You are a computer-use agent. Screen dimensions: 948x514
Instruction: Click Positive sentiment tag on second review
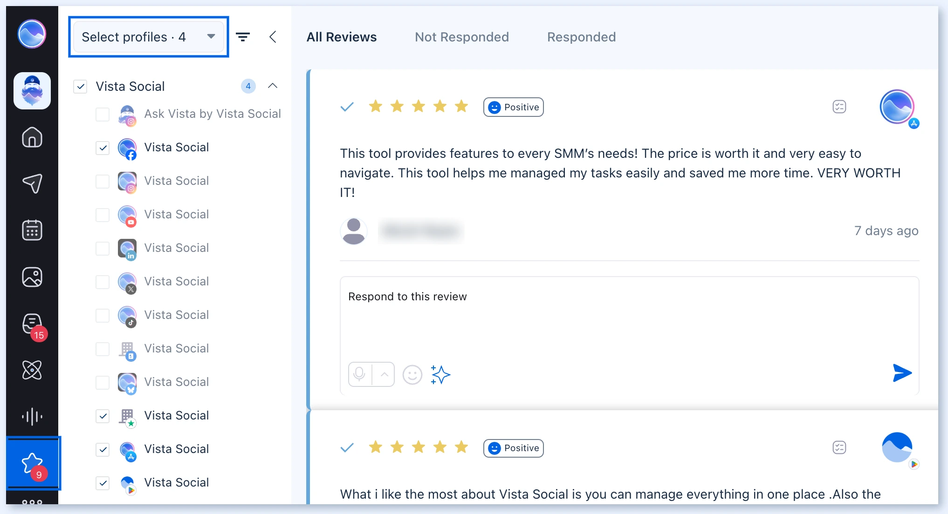(513, 448)
